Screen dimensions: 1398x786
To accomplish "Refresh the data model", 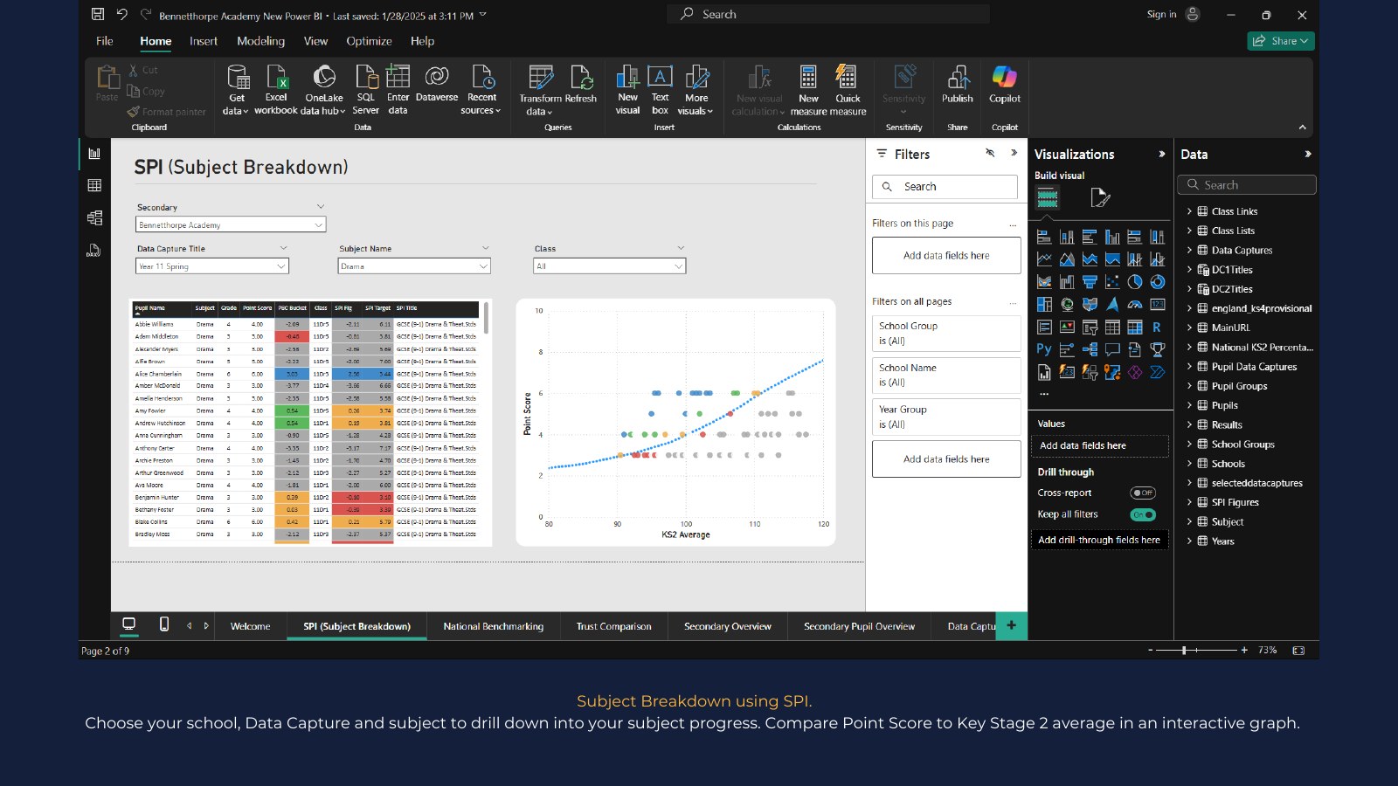I will click(x=581, y=85).
